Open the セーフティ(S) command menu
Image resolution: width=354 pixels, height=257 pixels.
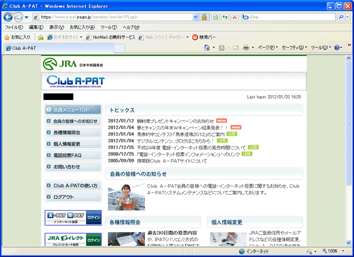(294, 47)
